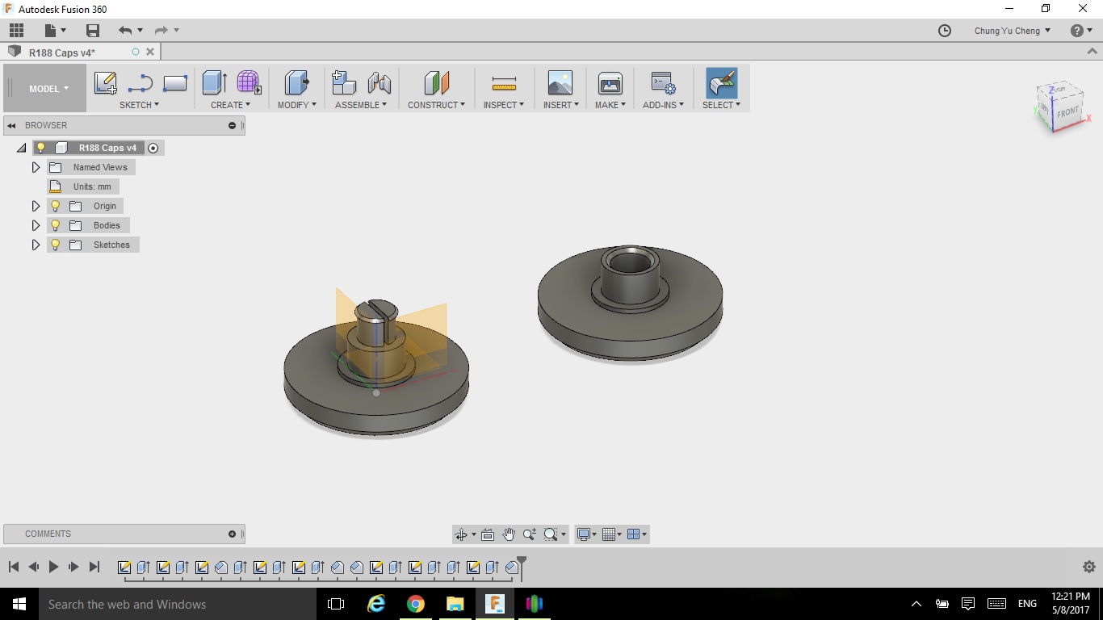Viewport: 1103px width, 620px height.
Task: Open the MODIFY menu
Action: [297, 105]
